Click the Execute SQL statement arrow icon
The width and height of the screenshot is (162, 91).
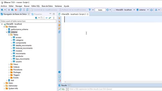point(59,18)
